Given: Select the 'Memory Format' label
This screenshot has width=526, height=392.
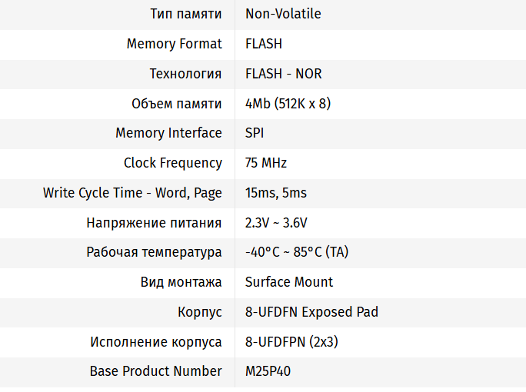Looking at the screenshot, I should pyautogui.click(x=174, y=44).
